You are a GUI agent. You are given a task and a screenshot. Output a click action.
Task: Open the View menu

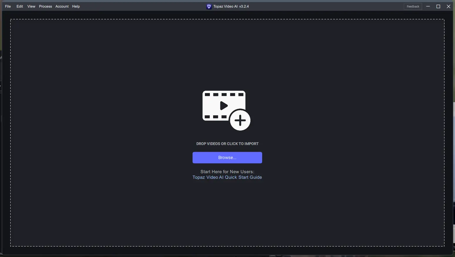coord(31,6)
